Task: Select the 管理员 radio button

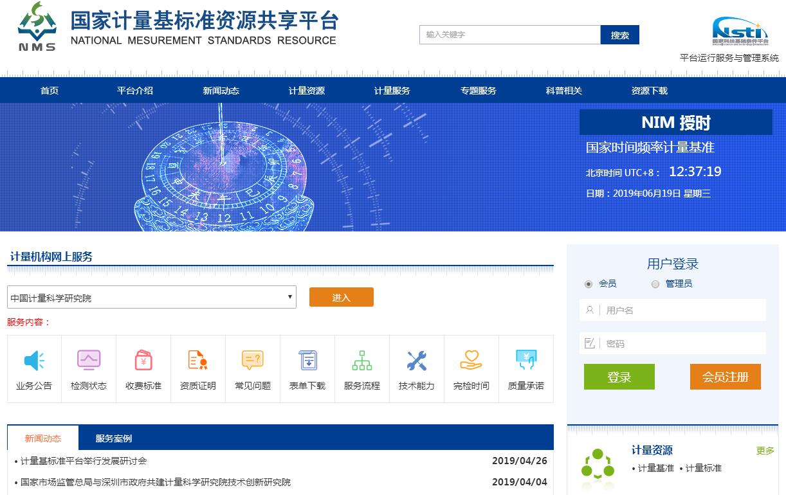Action: (x=655, y=284)
